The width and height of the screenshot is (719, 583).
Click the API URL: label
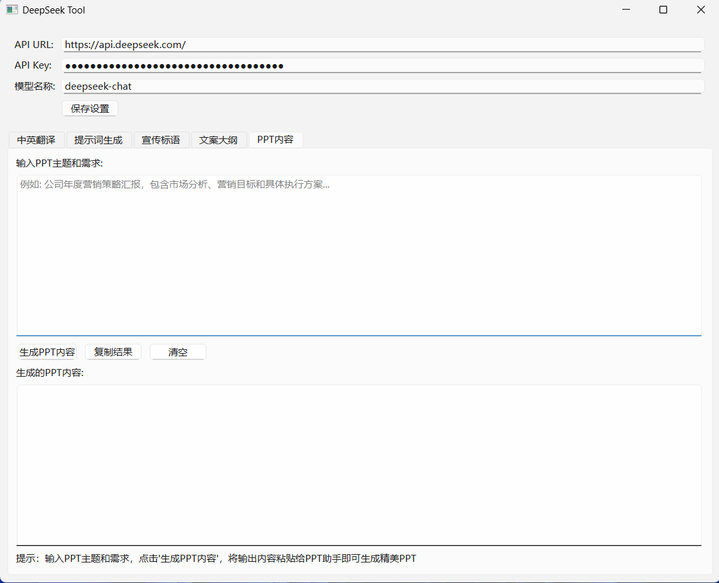34,44
